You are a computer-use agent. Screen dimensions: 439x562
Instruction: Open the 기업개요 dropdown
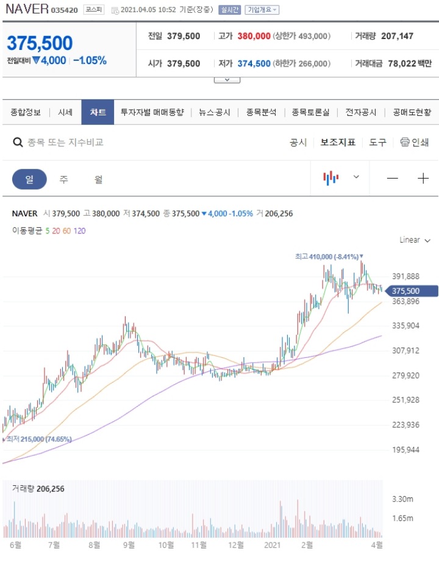[262, 10]
